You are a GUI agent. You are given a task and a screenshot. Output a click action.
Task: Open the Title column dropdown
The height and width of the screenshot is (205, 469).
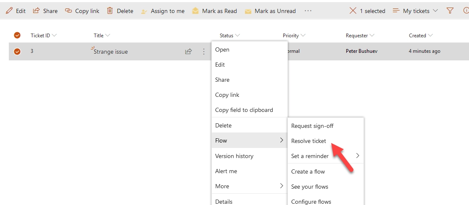pyautogui.click(x=108, y=35)
